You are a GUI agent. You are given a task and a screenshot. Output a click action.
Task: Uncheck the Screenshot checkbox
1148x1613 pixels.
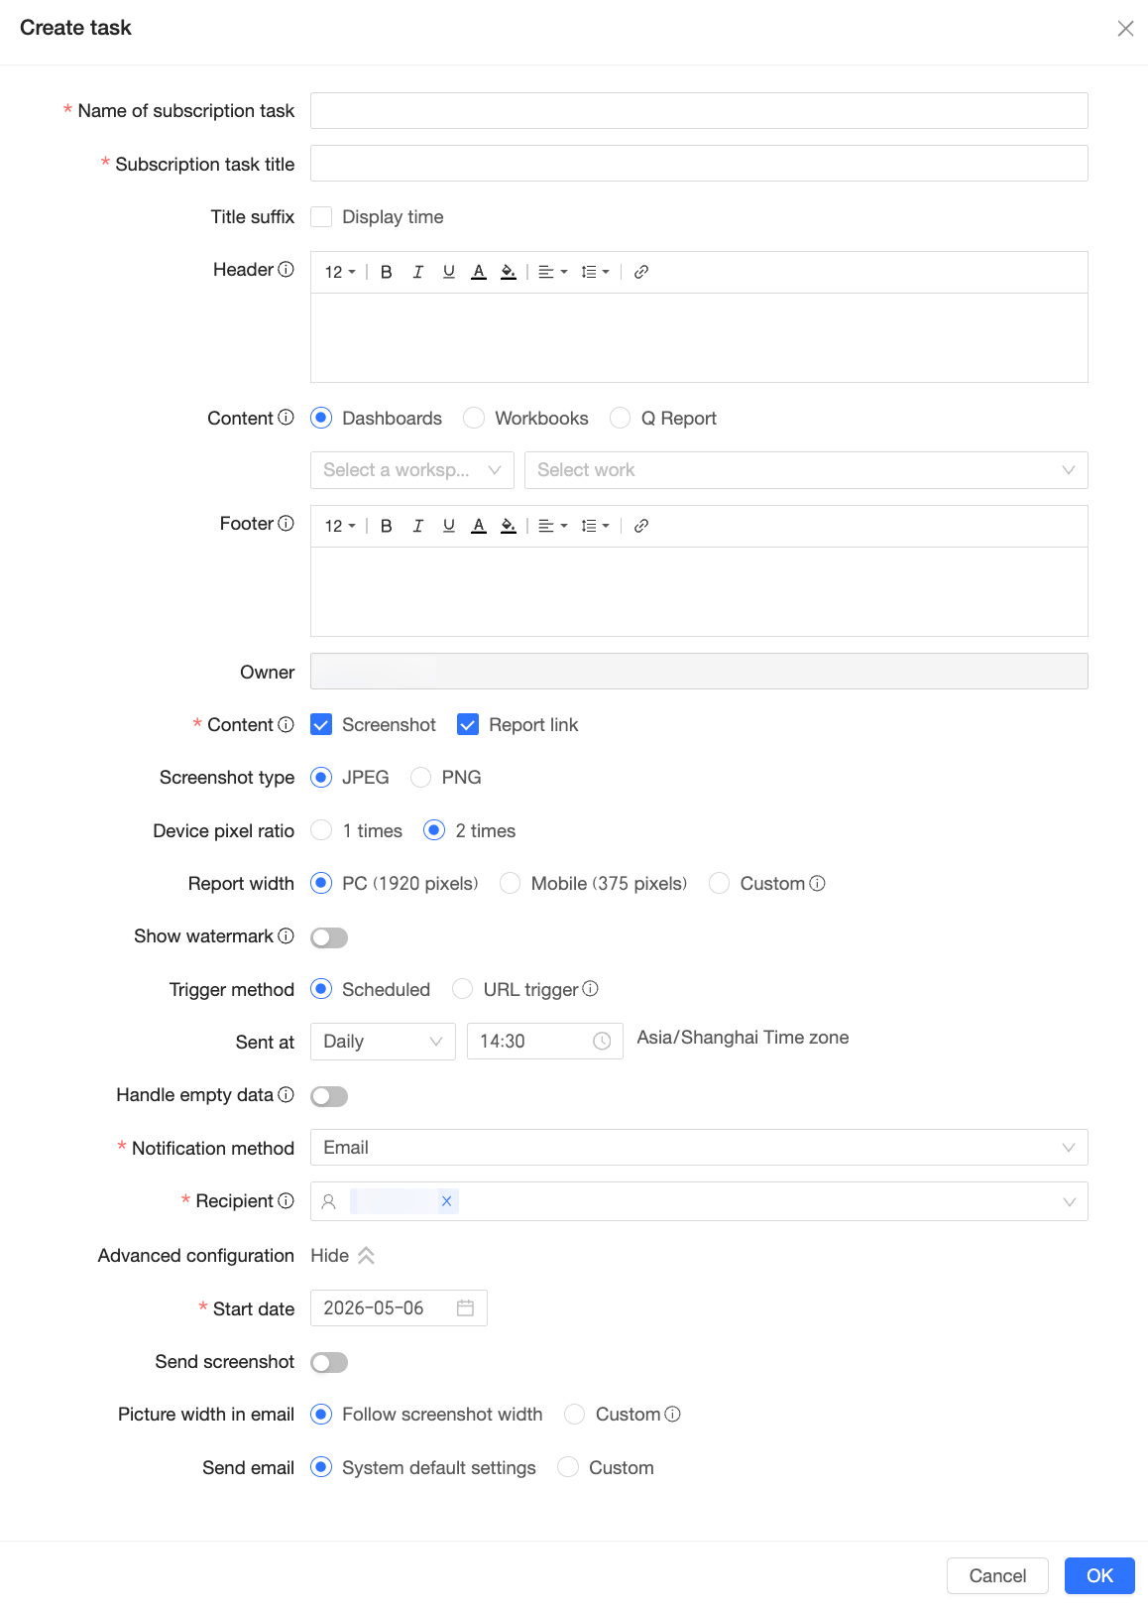coord(321,724)
